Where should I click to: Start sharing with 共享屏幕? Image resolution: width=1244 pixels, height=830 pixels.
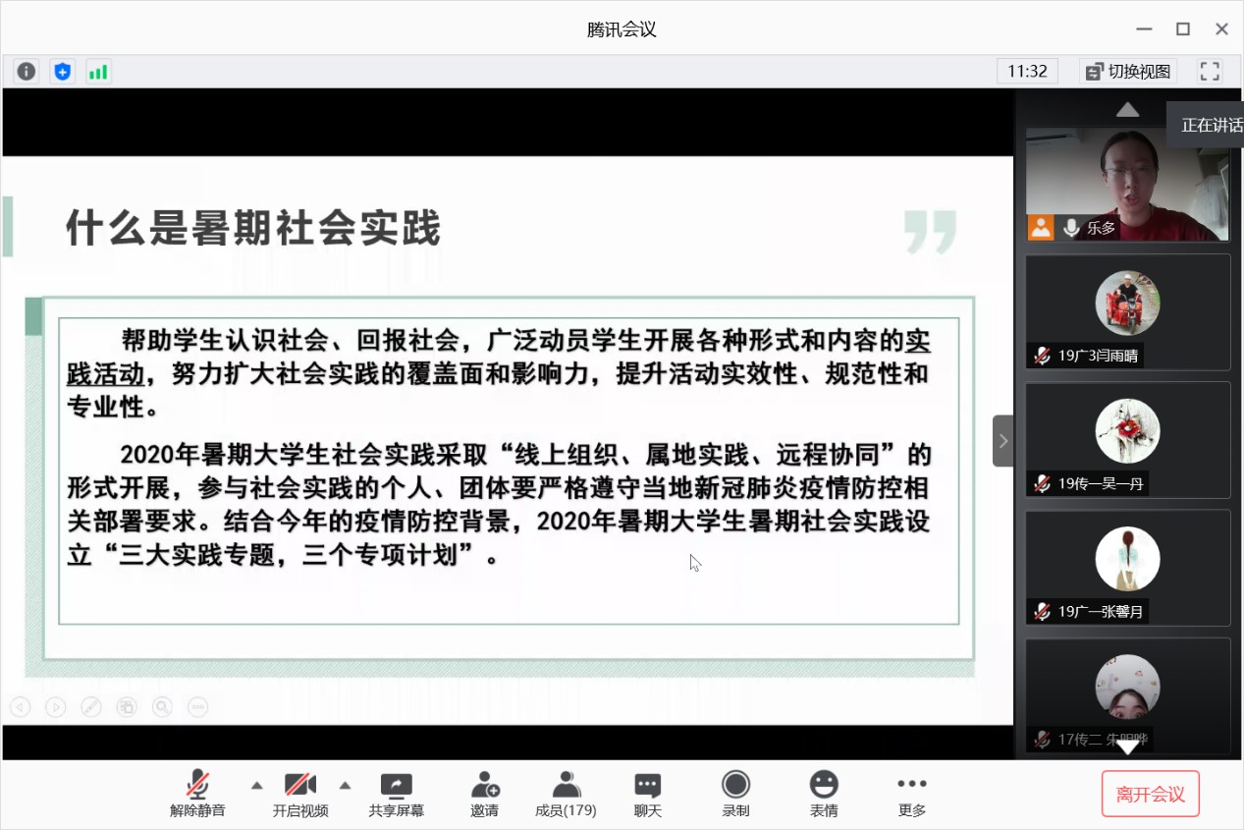coord(397,794)
